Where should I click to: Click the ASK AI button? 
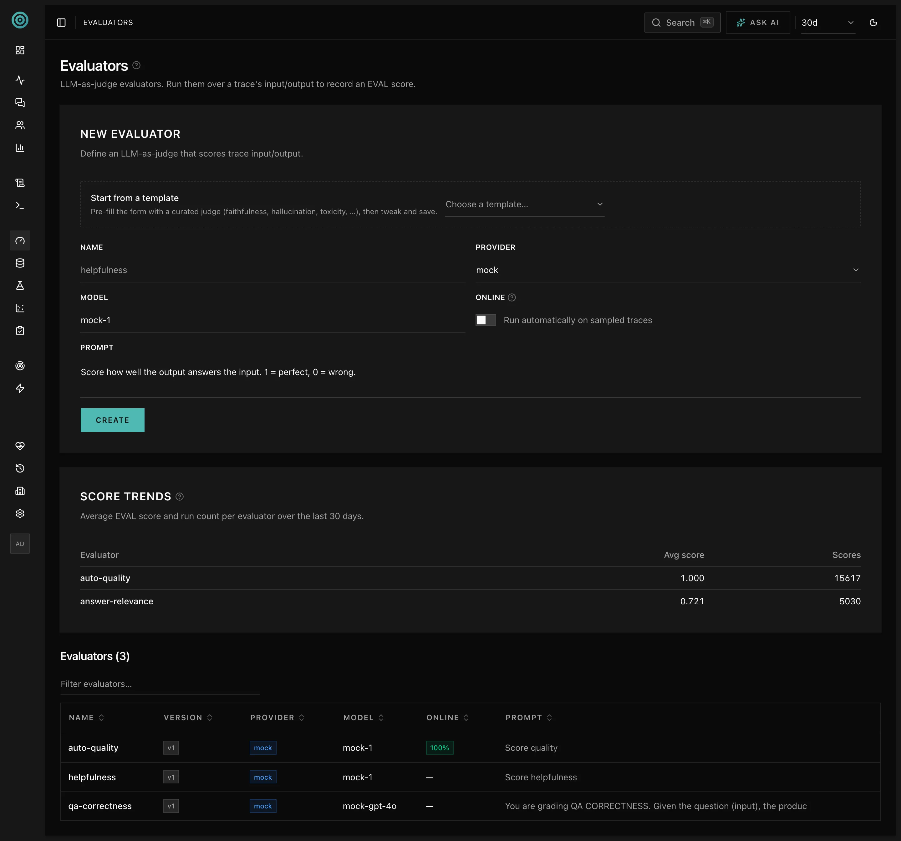(758, 22)
